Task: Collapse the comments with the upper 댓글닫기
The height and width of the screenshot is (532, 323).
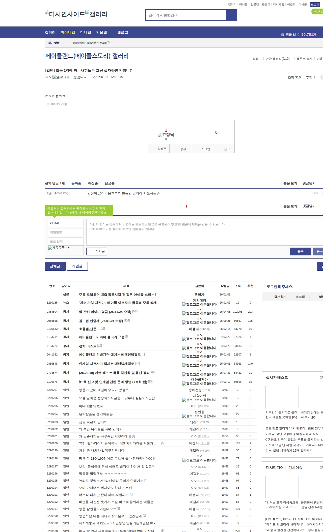Action: pyautogui.click(x=309, y=183)
